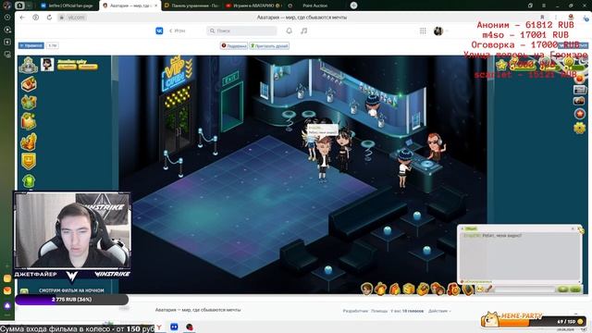Click the vk.com address bar
This screenshot has width=592, height=333.
point(77,18)
